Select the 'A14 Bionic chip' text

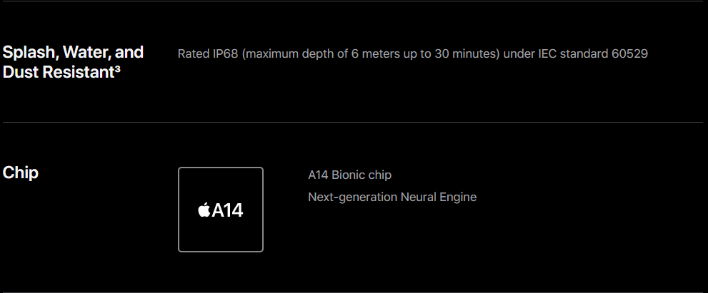[x=349, y=175]
